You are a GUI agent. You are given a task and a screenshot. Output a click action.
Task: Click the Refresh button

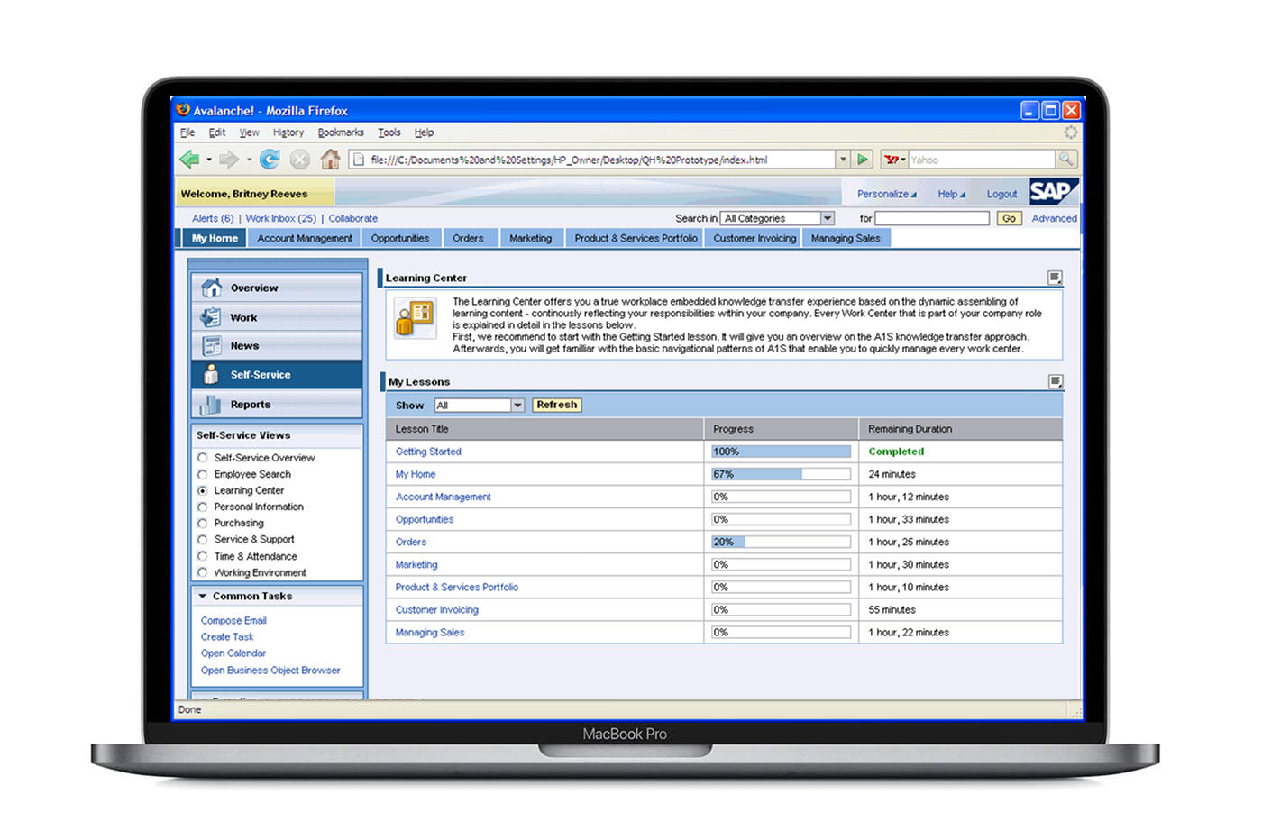(556, 405)
